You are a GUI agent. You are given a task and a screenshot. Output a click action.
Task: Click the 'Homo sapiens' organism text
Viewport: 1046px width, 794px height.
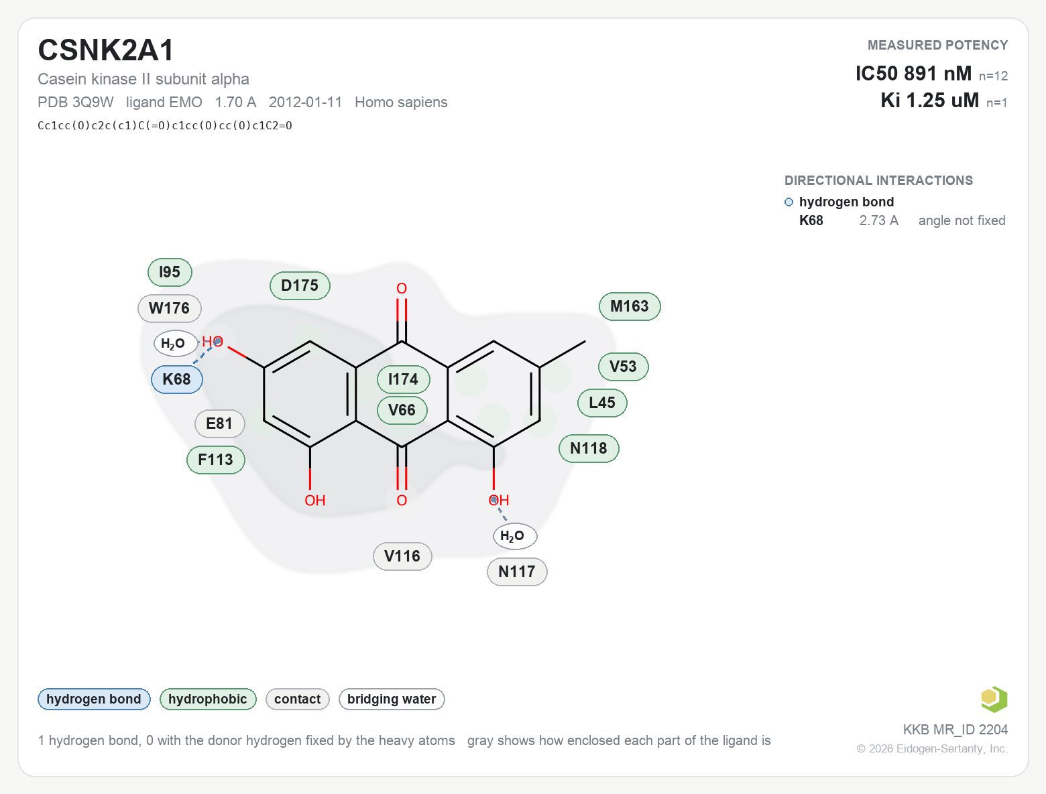(x=401, y=102)
